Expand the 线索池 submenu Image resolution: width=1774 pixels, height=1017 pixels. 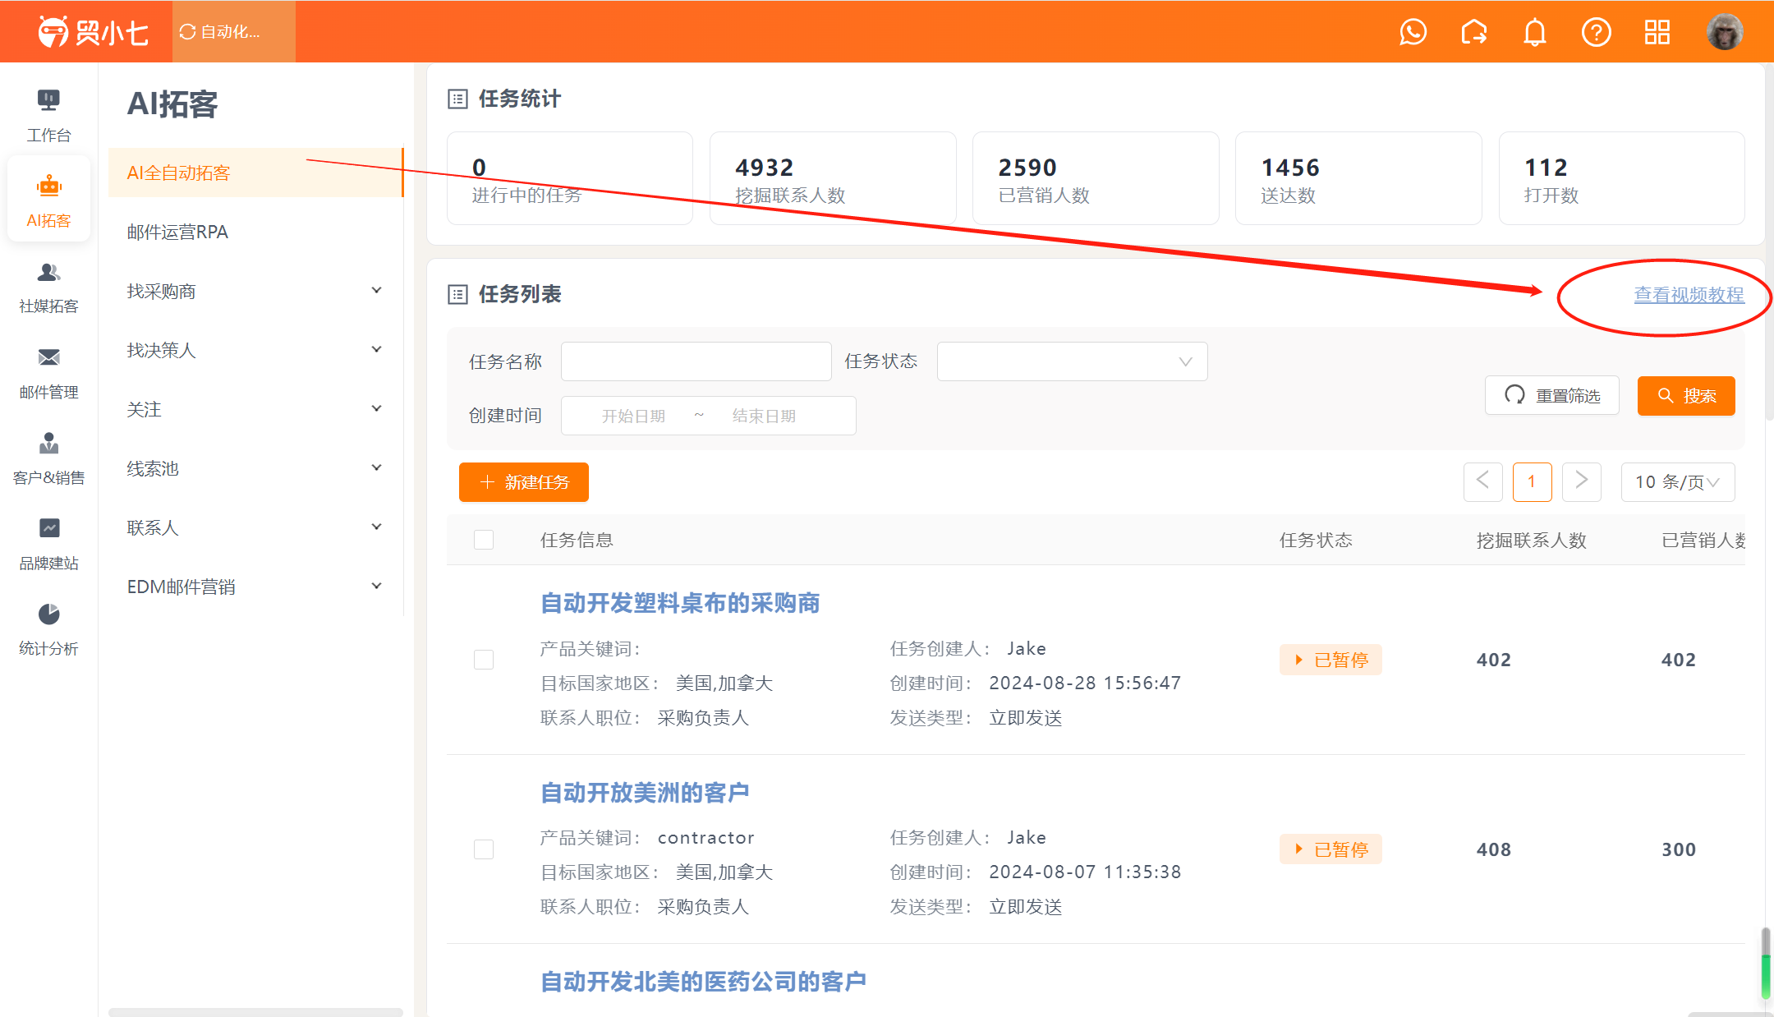pos(255,468)
